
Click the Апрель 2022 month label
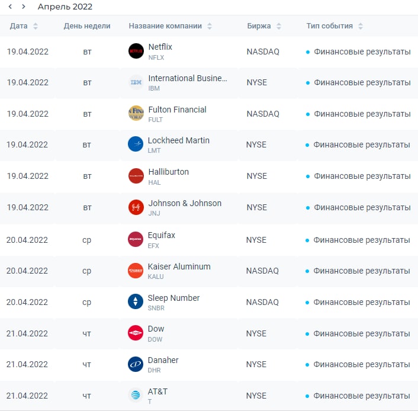[65, 7]
